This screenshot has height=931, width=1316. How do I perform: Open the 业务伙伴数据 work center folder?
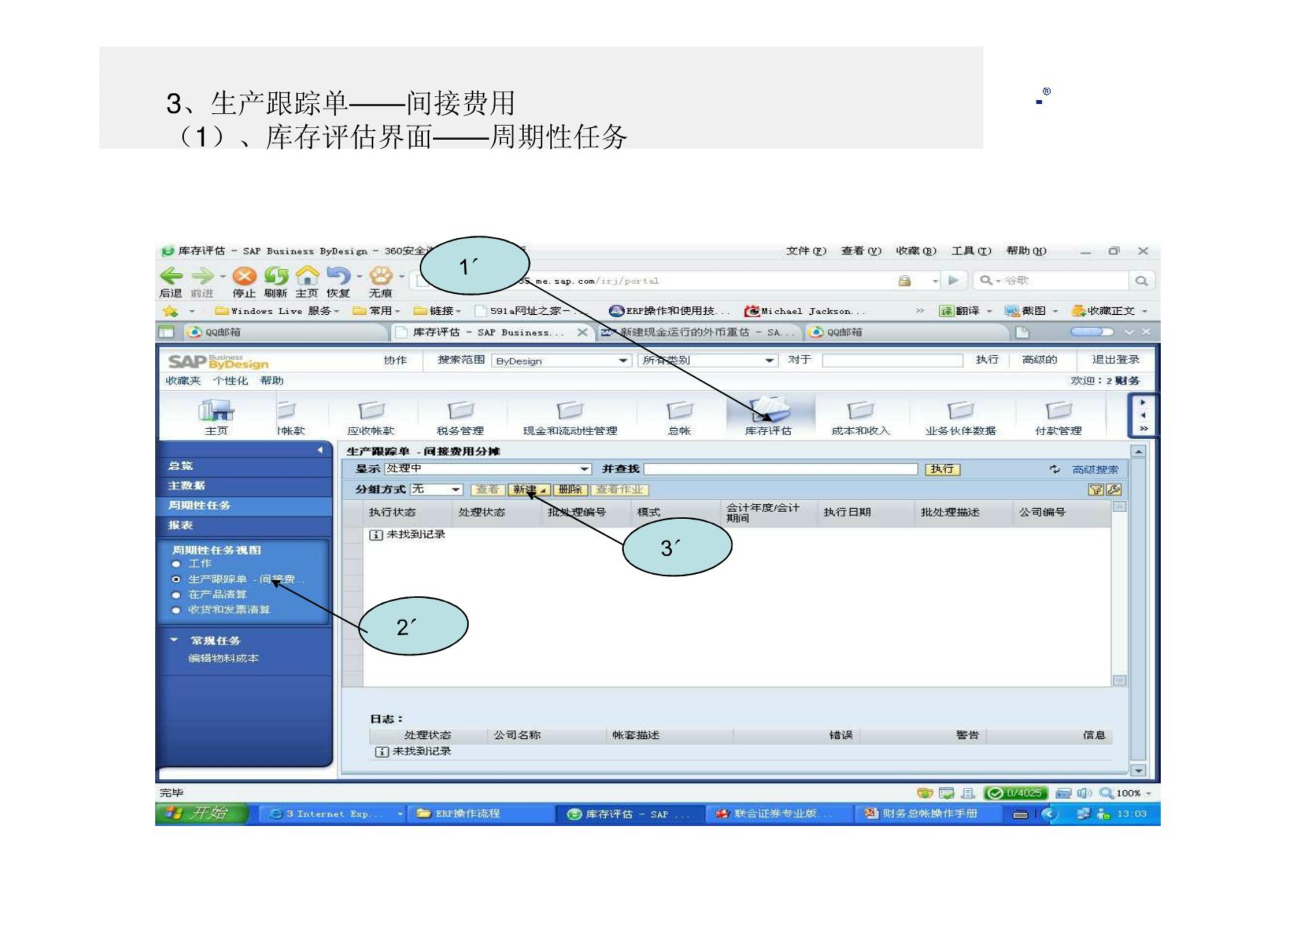(x=960, y=410)
